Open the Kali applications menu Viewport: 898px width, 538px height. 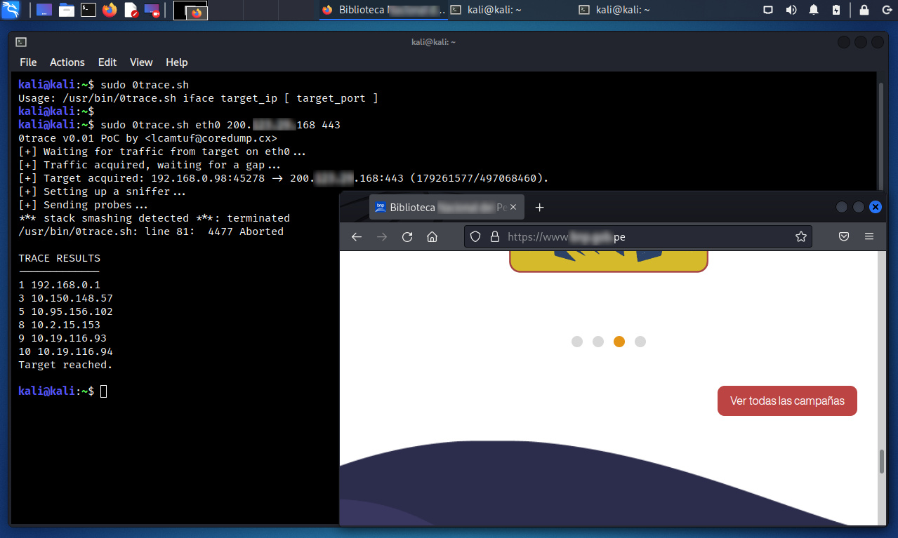[x=11, y=10]
